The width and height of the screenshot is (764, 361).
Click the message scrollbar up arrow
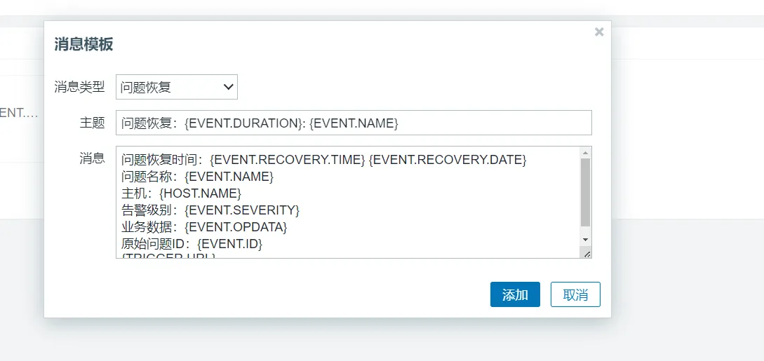click(x=586, y=152)
